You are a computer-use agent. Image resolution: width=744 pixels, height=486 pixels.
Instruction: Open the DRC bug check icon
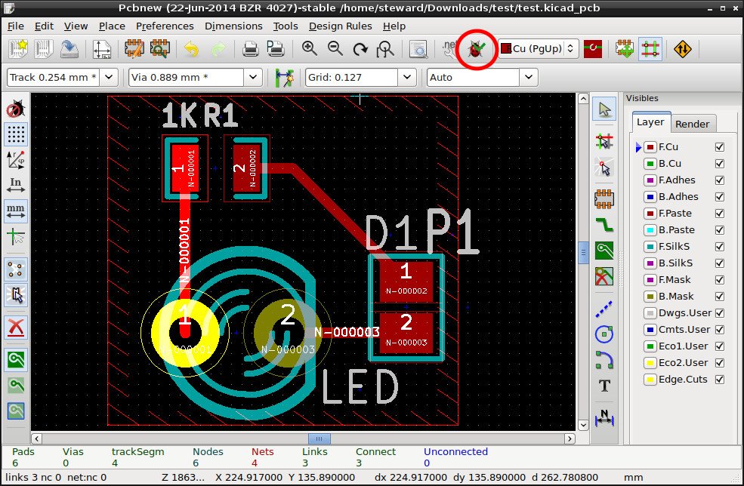pyautogui.click(x=477, y=49)
